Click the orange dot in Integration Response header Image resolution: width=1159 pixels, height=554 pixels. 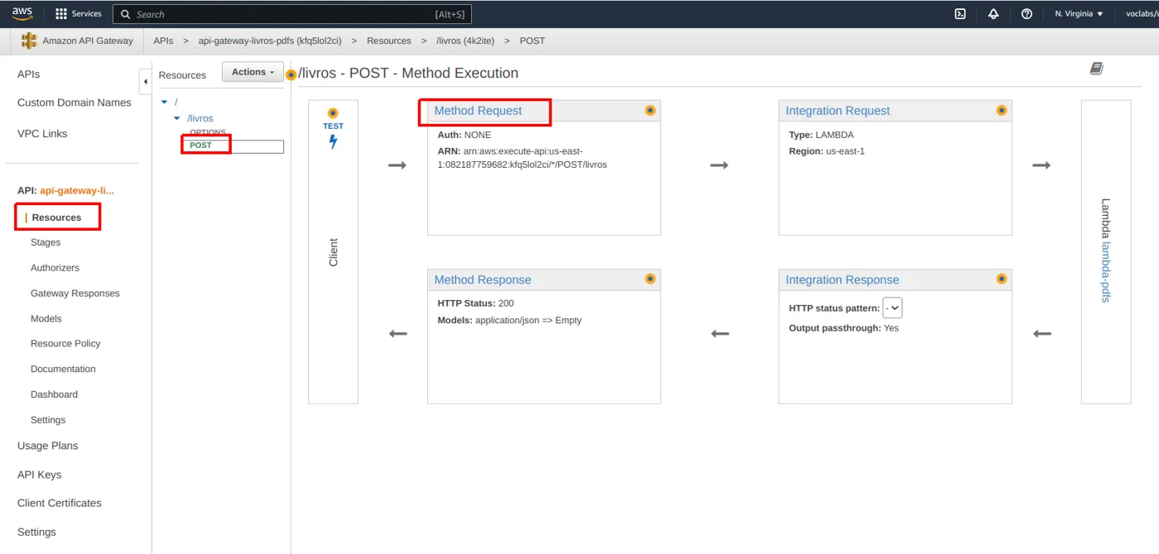point(1001,279)
